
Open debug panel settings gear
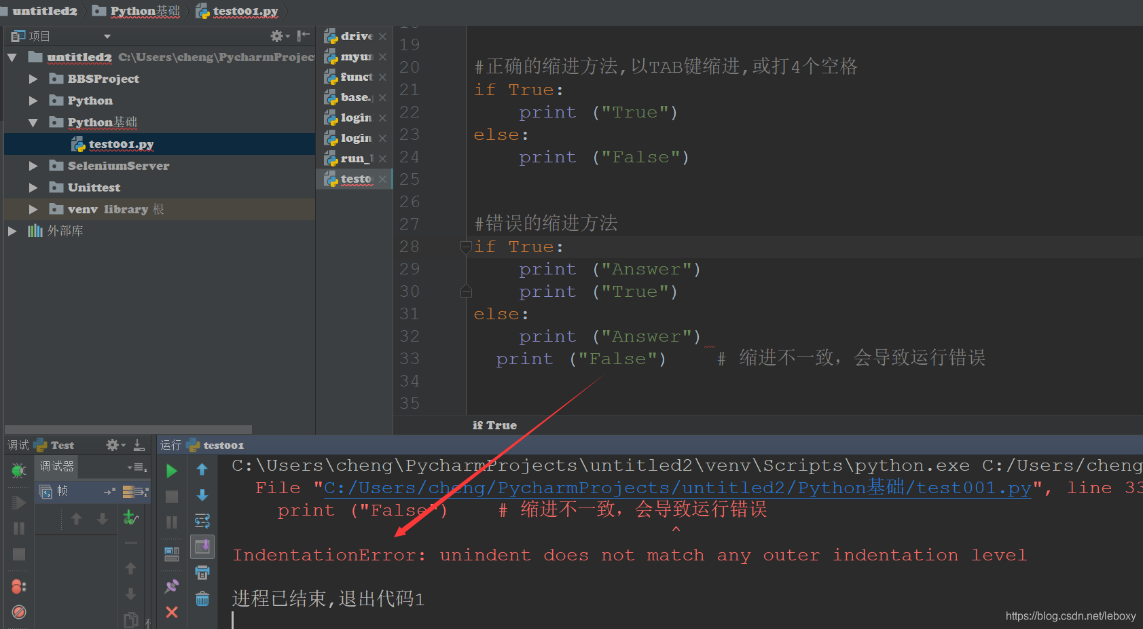(x=115, y=445)
